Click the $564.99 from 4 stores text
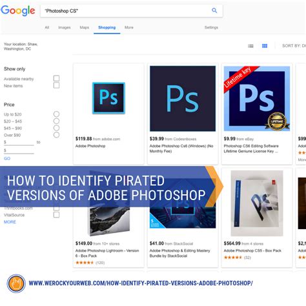Image resolution: width=306 pixels, height=306 pixels. point(243,243)
